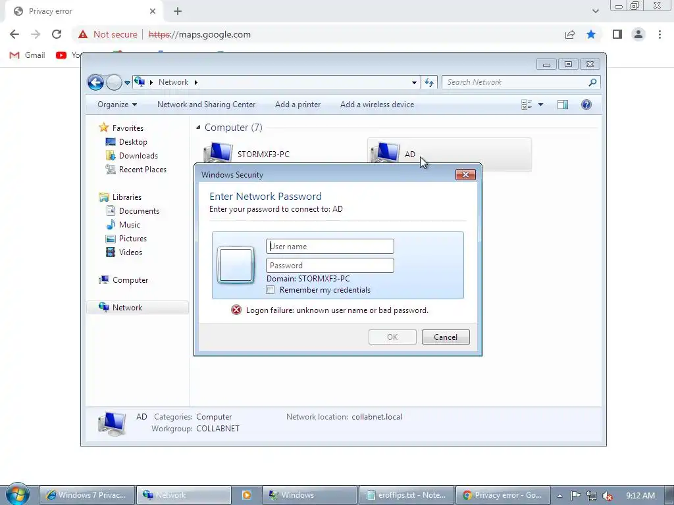Toggle Chrome side panel icon

click(x=617, y=34)
